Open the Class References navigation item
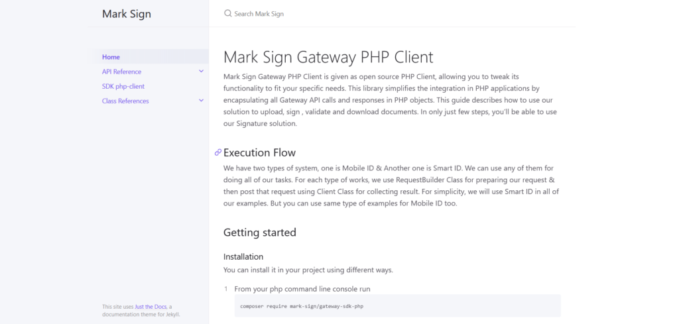Viewport: 679px width, 324px height. (x=125, y=101)
